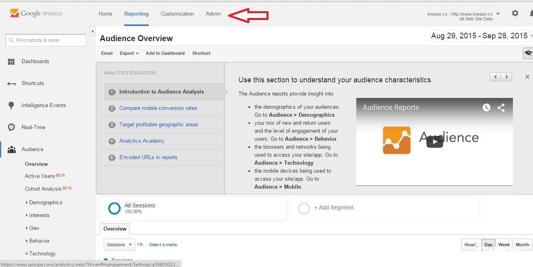This screenshot has width=533, height=267.
Task: Open the account selector dropdown
Action: (463, 16)
